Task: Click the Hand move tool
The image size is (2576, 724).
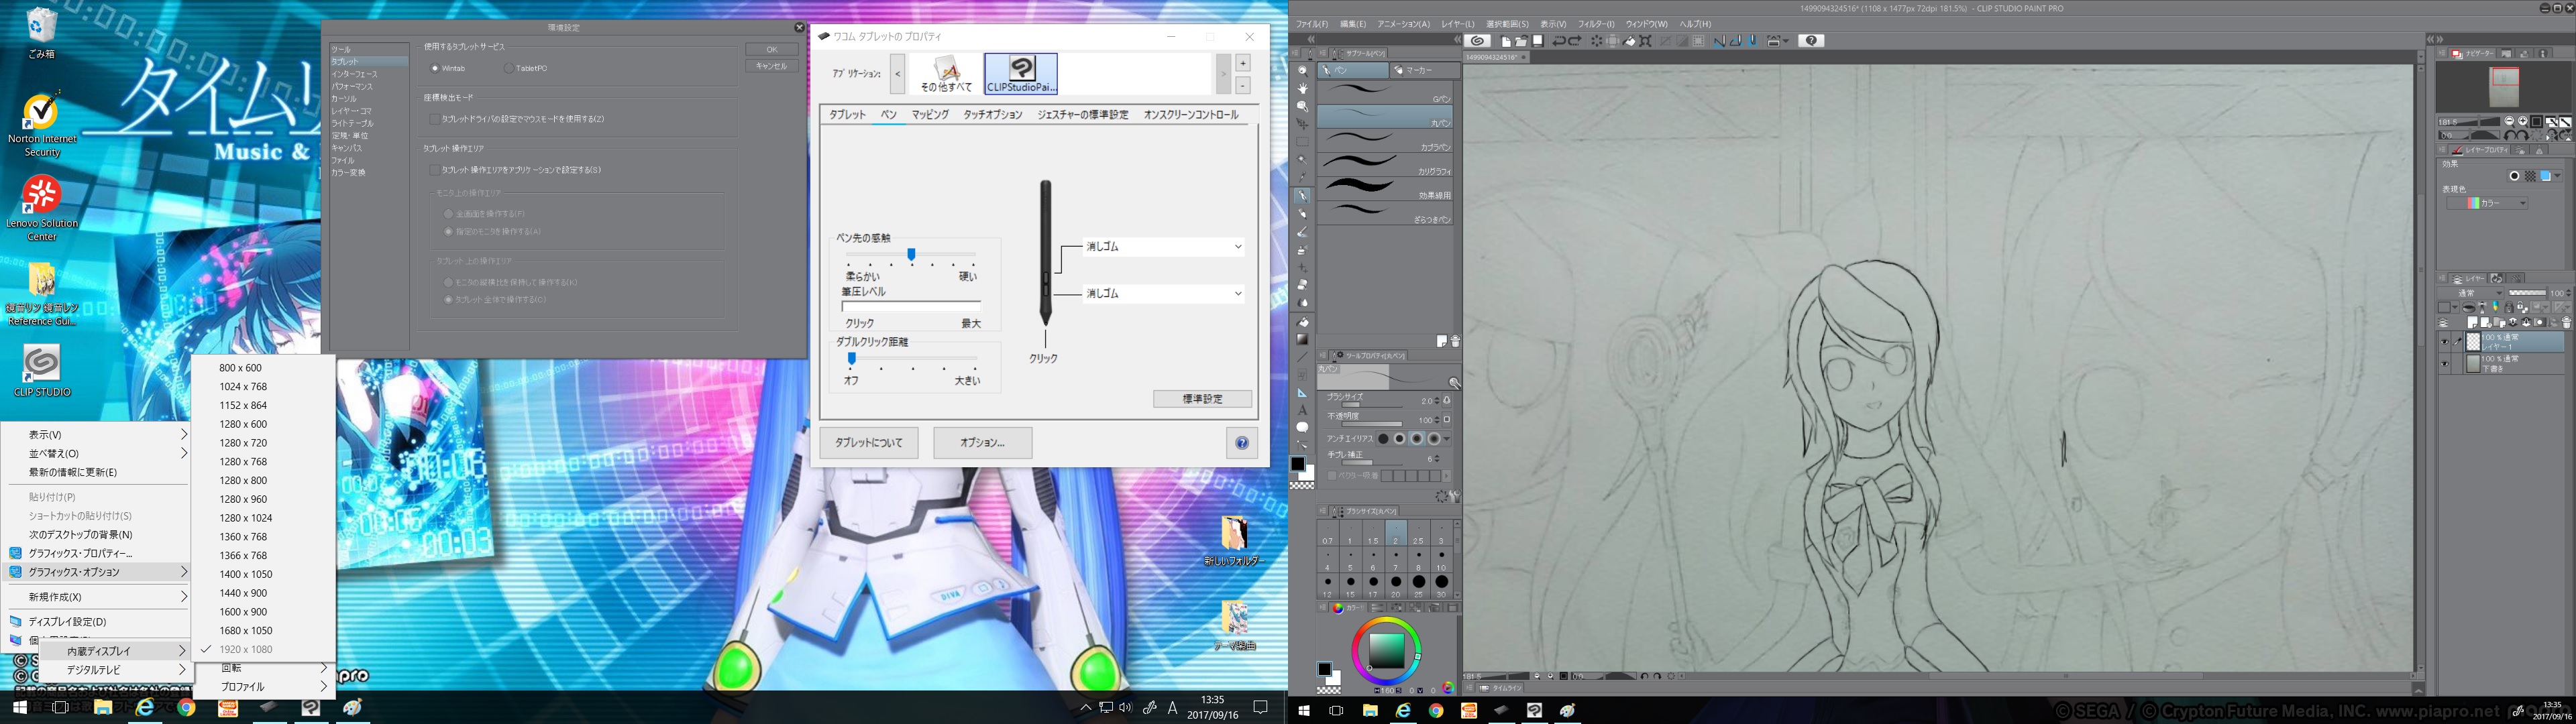Action: pos(1302,89)
